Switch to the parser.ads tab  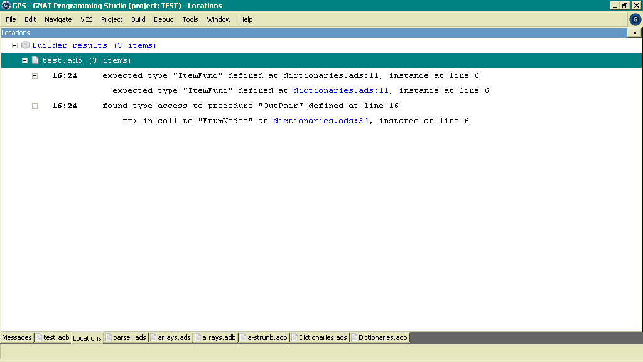pos(126,337)
